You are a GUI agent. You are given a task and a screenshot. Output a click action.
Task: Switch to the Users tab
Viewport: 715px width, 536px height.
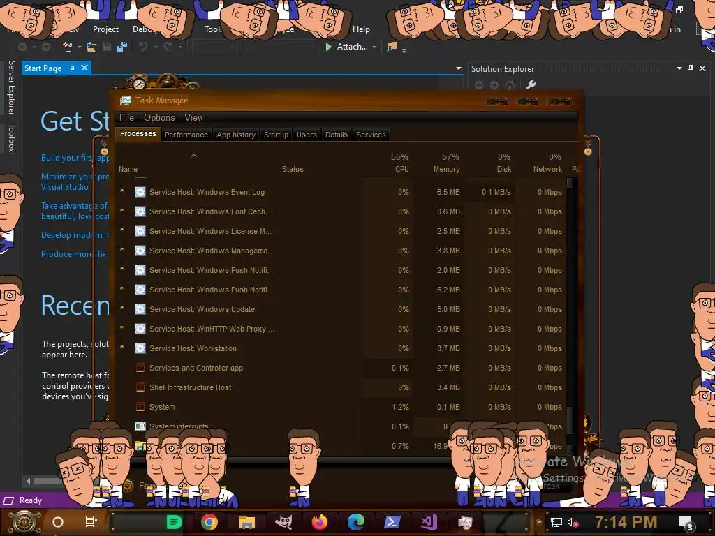click(307, 135)
